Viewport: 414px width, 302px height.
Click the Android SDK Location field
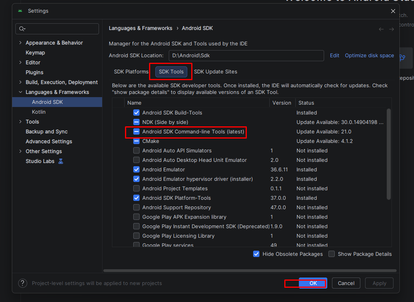[246, 56]
